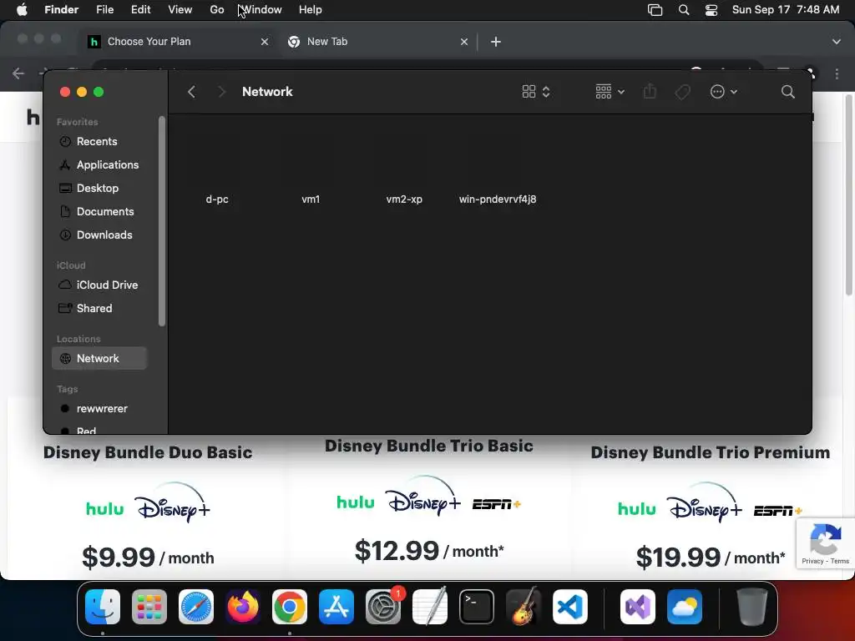855x641 pixels.
Task: Open the File menu
Action: [104, 10]
